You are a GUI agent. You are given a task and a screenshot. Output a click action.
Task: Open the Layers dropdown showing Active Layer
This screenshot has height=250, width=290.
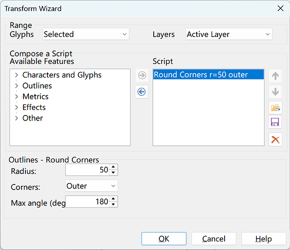229,34
